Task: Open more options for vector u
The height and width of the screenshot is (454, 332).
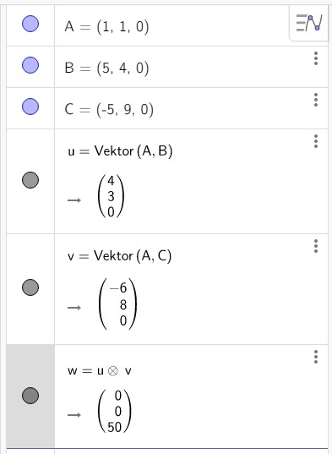Action: coord(316,141)
